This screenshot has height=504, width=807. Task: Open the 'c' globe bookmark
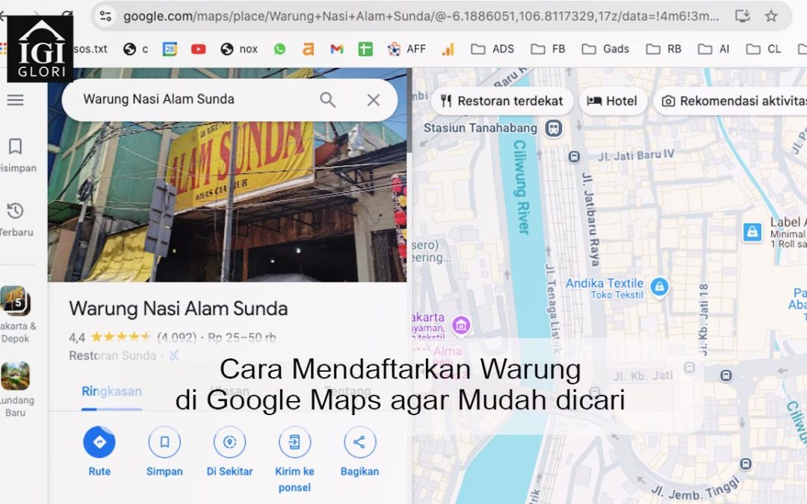135,49
